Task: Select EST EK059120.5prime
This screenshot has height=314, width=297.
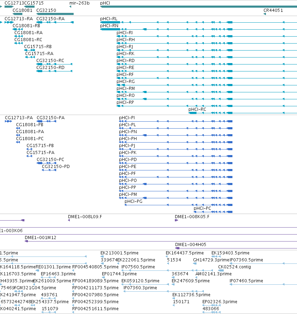Action: point(140,281)
